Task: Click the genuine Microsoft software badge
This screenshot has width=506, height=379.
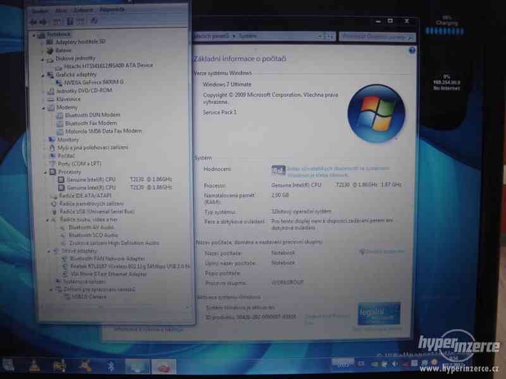Action: click(379, 313)
